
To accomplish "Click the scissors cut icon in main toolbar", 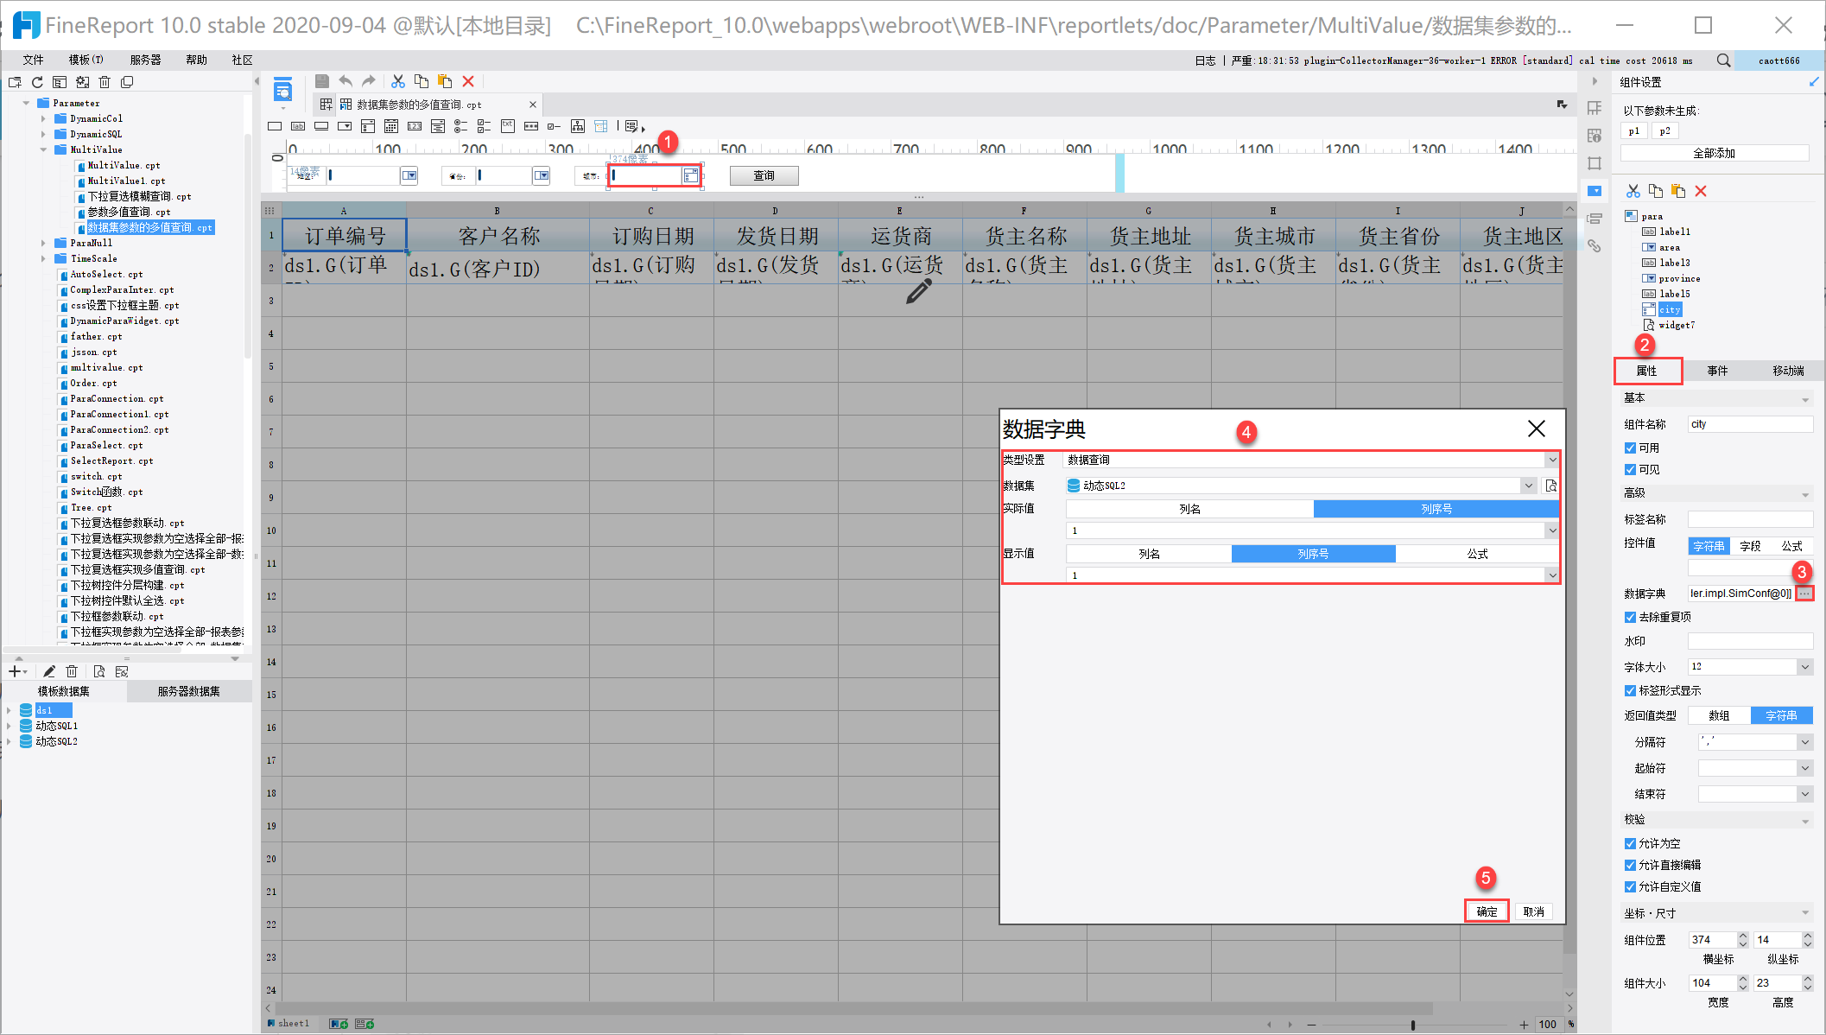I will click(397, 81).
